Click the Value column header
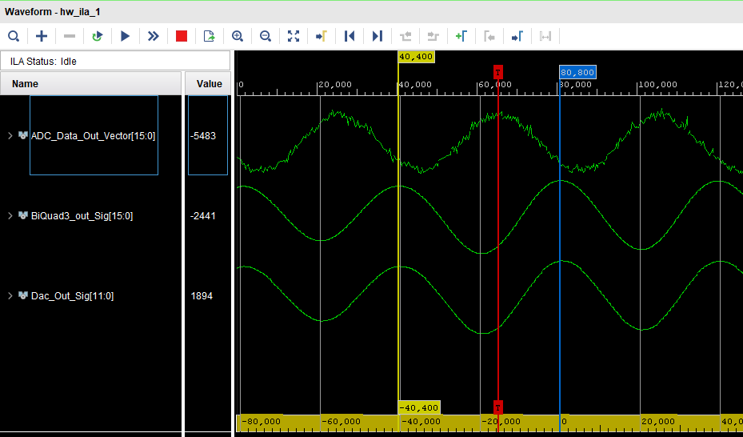Image resolution: width=743 pixels, height=437 pixels. pos(209,84)
